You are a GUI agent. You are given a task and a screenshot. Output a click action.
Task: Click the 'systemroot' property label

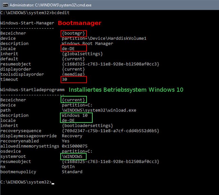point(13,157)
